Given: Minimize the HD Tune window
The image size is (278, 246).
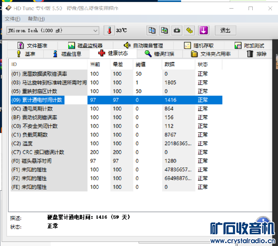Looking at the screenshot, I should 231,8.
